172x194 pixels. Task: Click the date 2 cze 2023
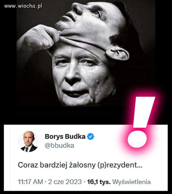coord(65,182)
